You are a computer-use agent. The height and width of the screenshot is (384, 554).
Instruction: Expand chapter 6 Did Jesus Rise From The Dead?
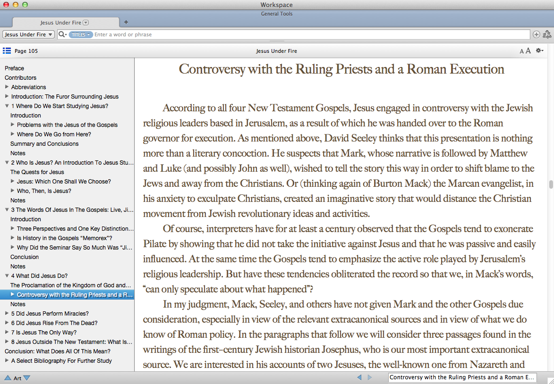tap(7, 323)
